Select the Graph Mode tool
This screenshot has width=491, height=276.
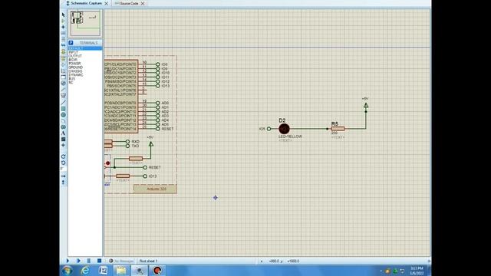[63, 71]
